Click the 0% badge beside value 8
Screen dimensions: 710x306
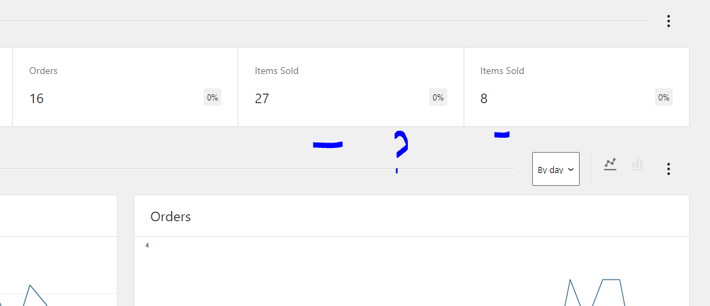pyautogui.click(x=663, y=97)
